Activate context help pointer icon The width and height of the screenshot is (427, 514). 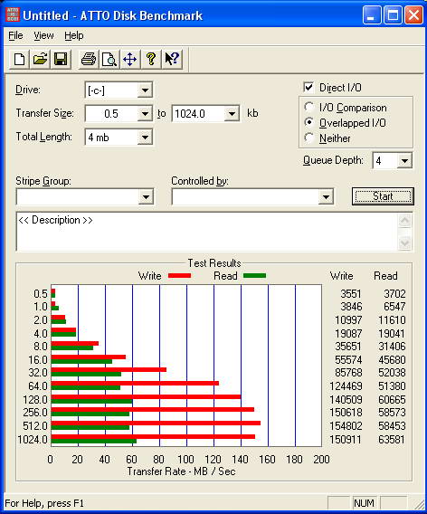(x=172, y=60)
